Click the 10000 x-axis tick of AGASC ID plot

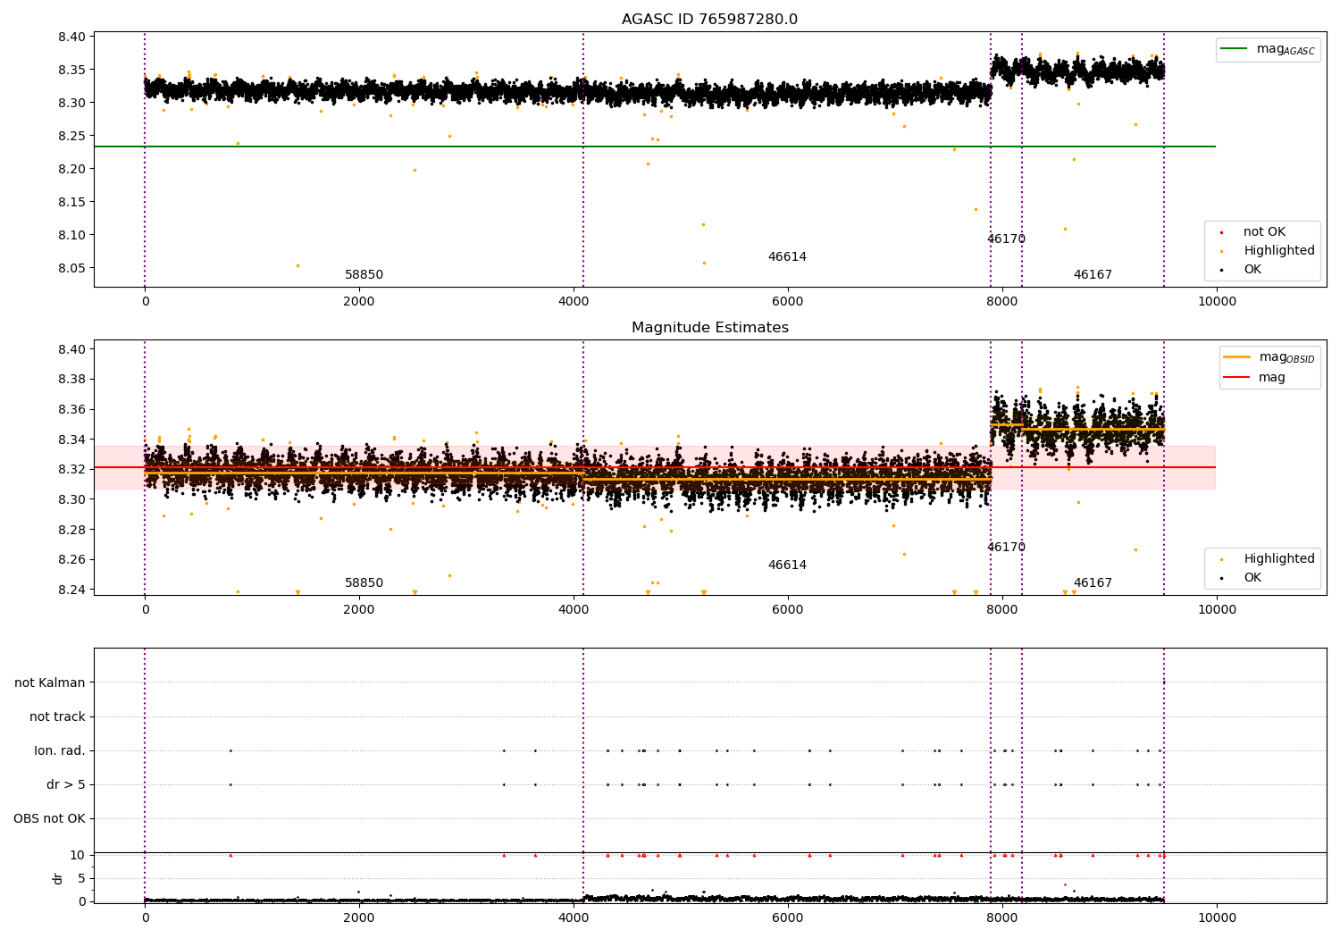point(1217,302)
